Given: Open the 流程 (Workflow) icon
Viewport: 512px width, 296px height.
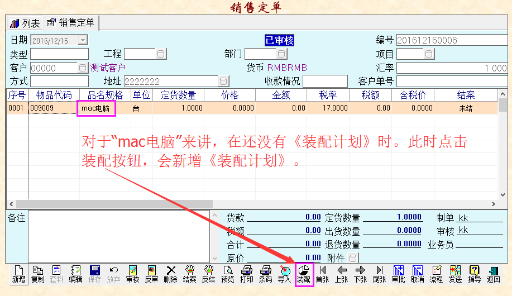Looking at the screenshot, I should point(436,274).
